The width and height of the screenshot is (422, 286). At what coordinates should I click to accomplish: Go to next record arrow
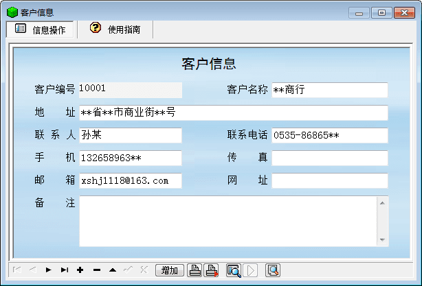(x=49, y=270)
